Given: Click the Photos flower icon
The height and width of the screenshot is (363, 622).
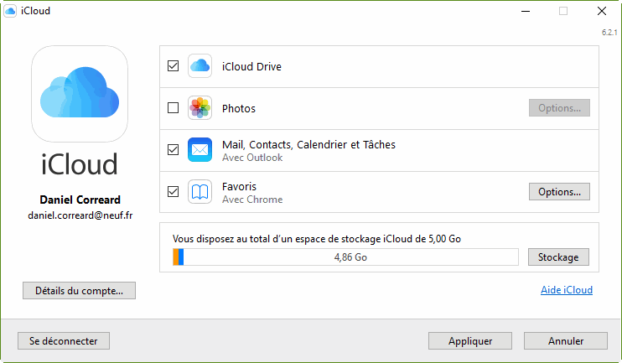Looking at the screenshot, I should point(200,108).
